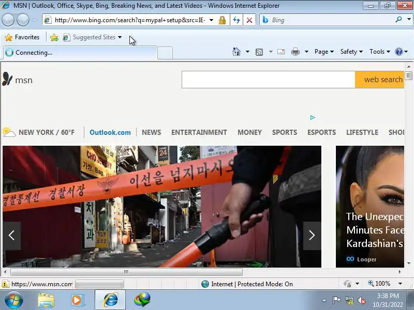Open the recent pages dropdown arrow
The height and width of the screenshot is (310, 414).
point(34,20)
